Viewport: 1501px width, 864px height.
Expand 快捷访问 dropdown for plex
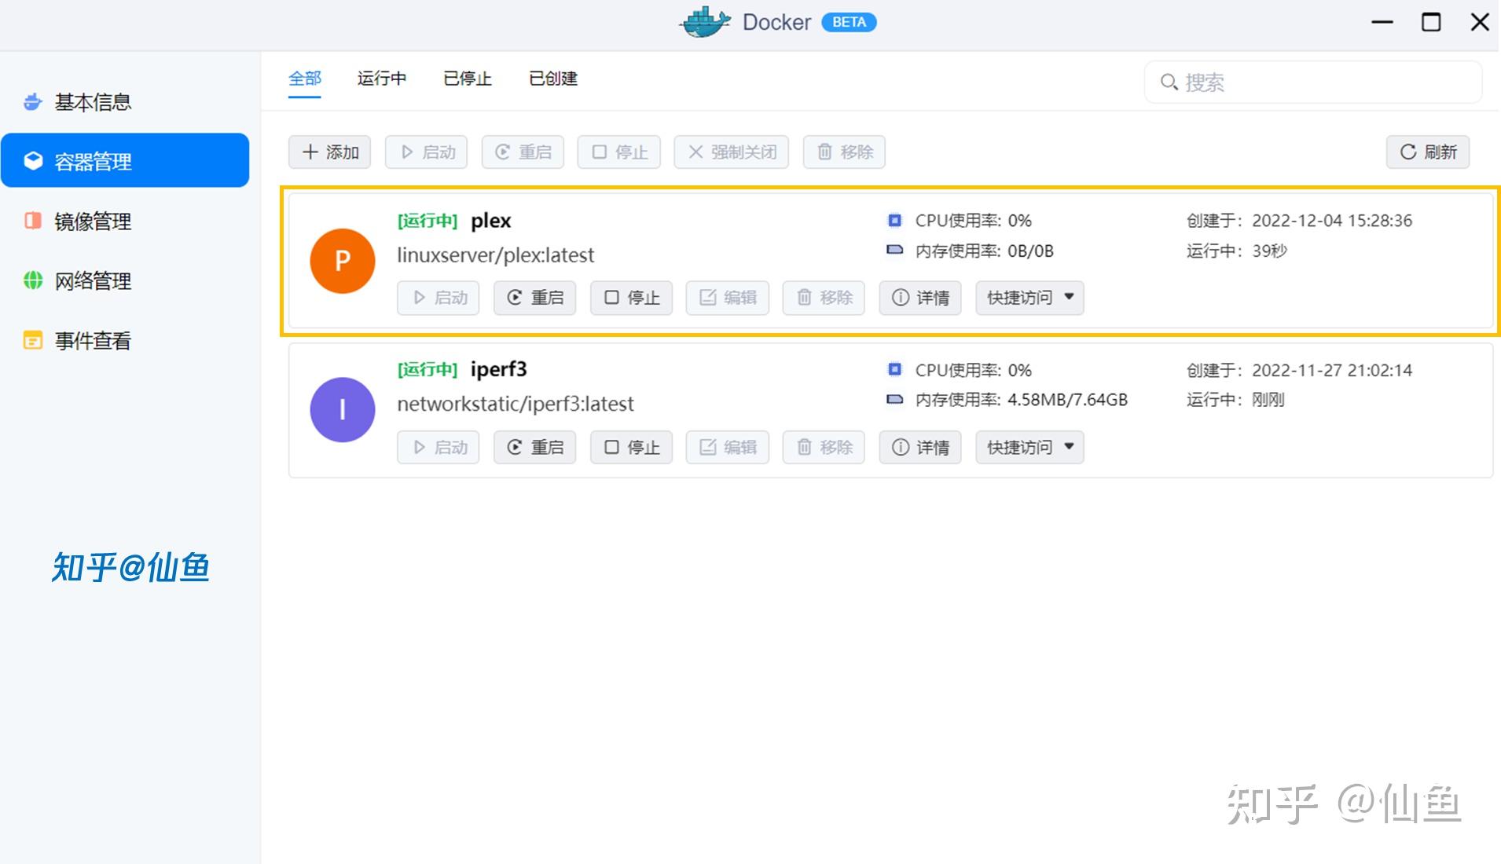(x=1029, y=298)
